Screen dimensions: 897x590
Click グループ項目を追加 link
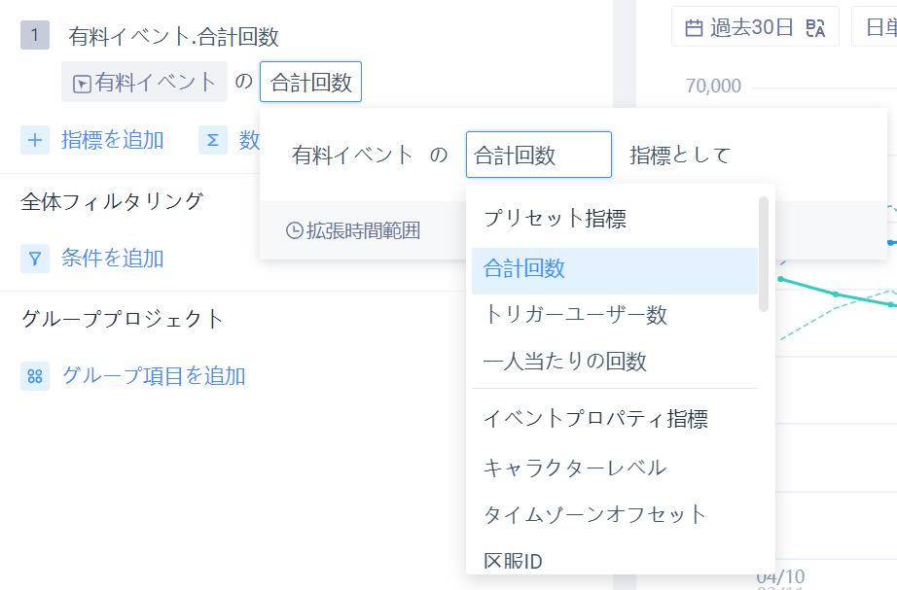pos(154,376)
